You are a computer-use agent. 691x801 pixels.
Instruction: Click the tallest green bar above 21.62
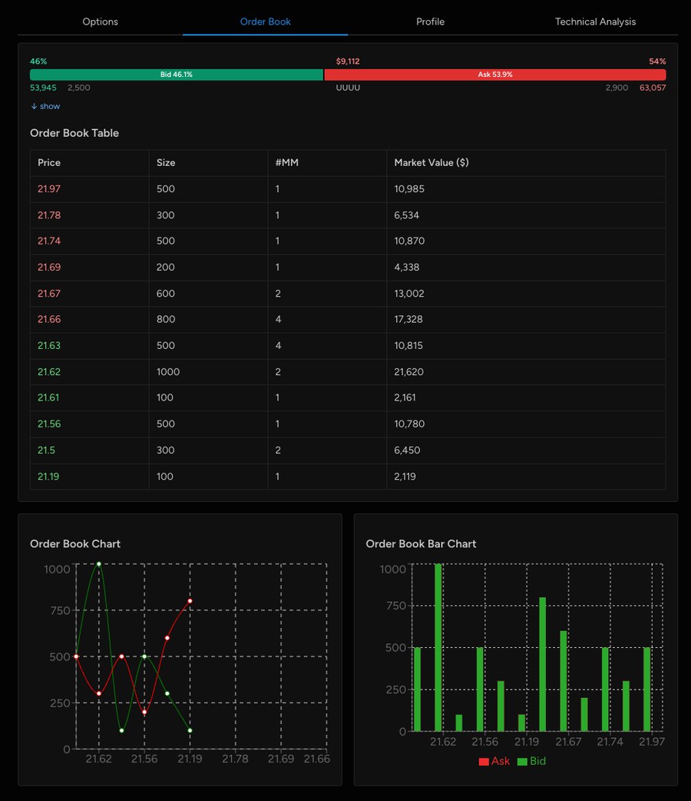pyautogui.click(x=440, y=646)
